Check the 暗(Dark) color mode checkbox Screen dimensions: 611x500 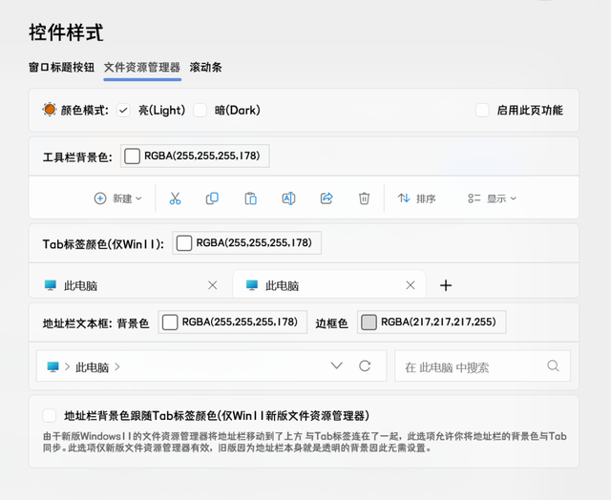click(x=200, y=110)
